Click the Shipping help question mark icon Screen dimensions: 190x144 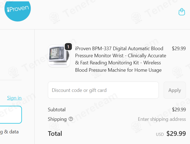(x=71, y=119)
